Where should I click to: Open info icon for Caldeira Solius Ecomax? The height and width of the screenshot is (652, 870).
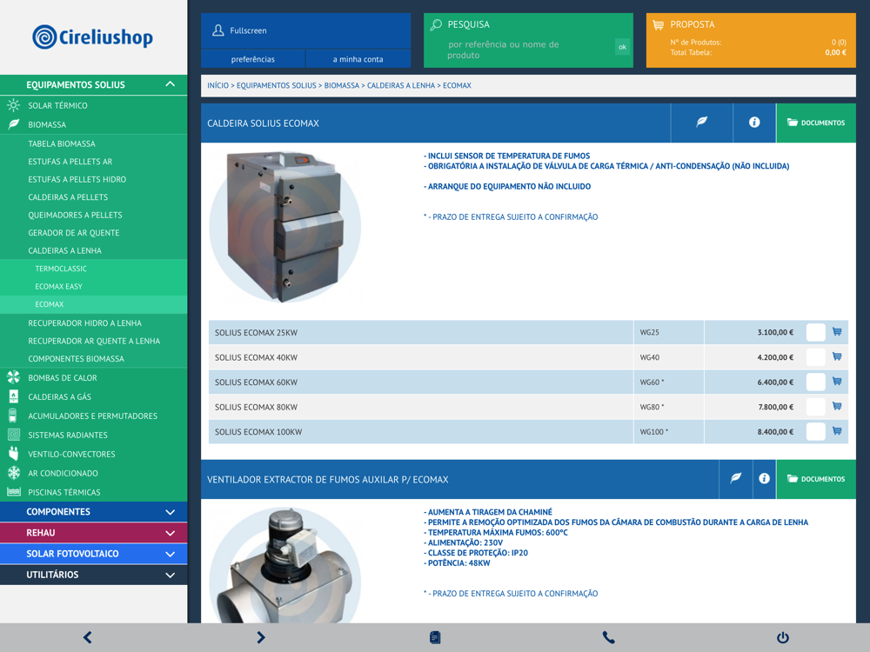coord(754,123)
